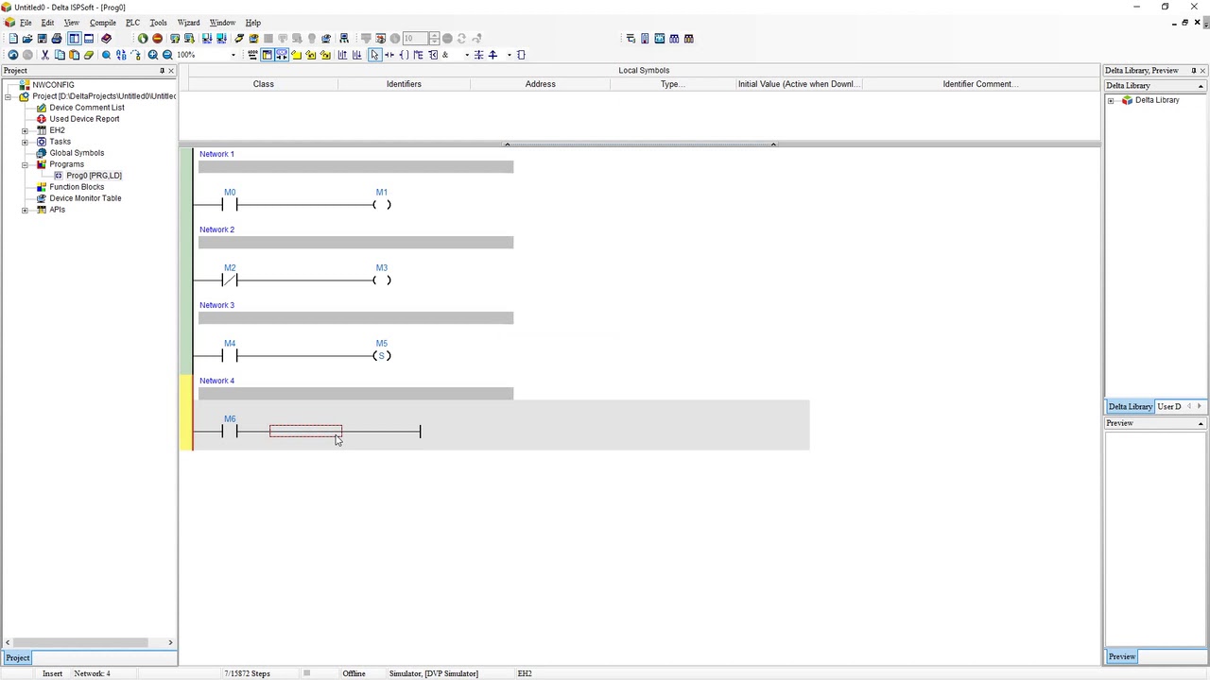1210x680 pixels.
Task: Cut selection with scissors icon
Action: 44,55
